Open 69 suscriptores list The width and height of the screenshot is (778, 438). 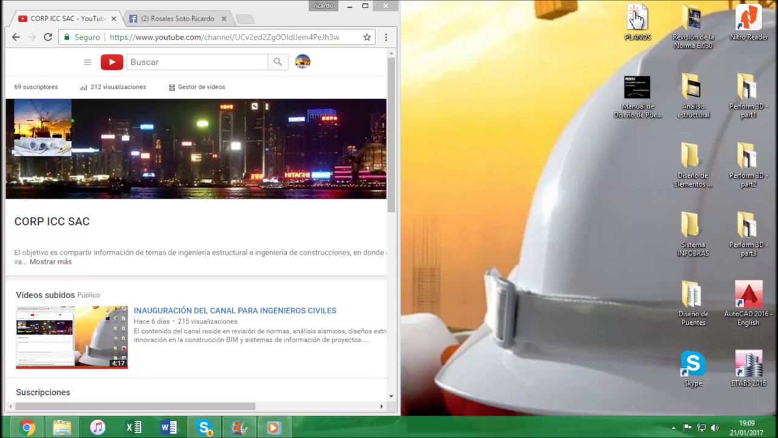tap(36, 87)
